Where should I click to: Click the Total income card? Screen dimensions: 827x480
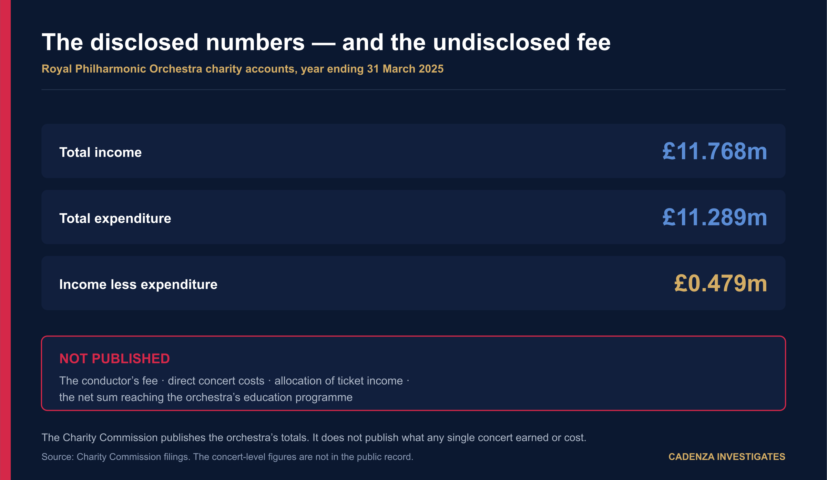pos(413,151)
